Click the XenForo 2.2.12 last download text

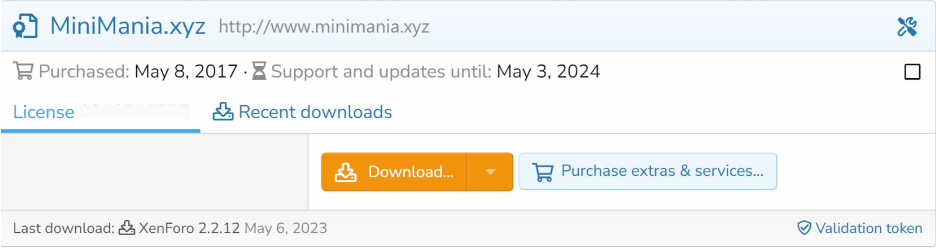point(189,228)
